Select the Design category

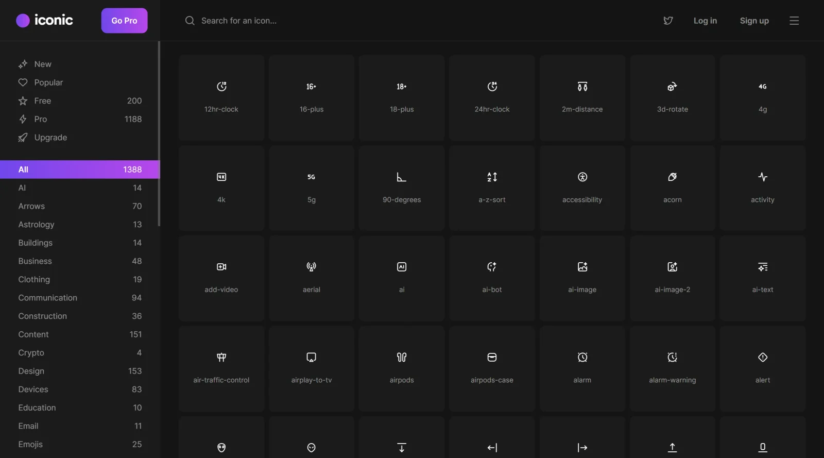80,371
